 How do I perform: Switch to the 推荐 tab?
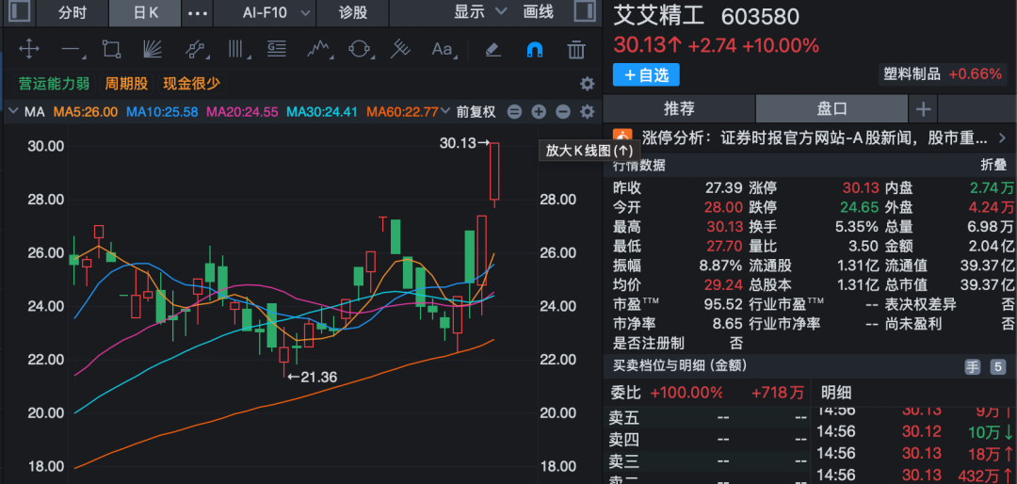679,108
